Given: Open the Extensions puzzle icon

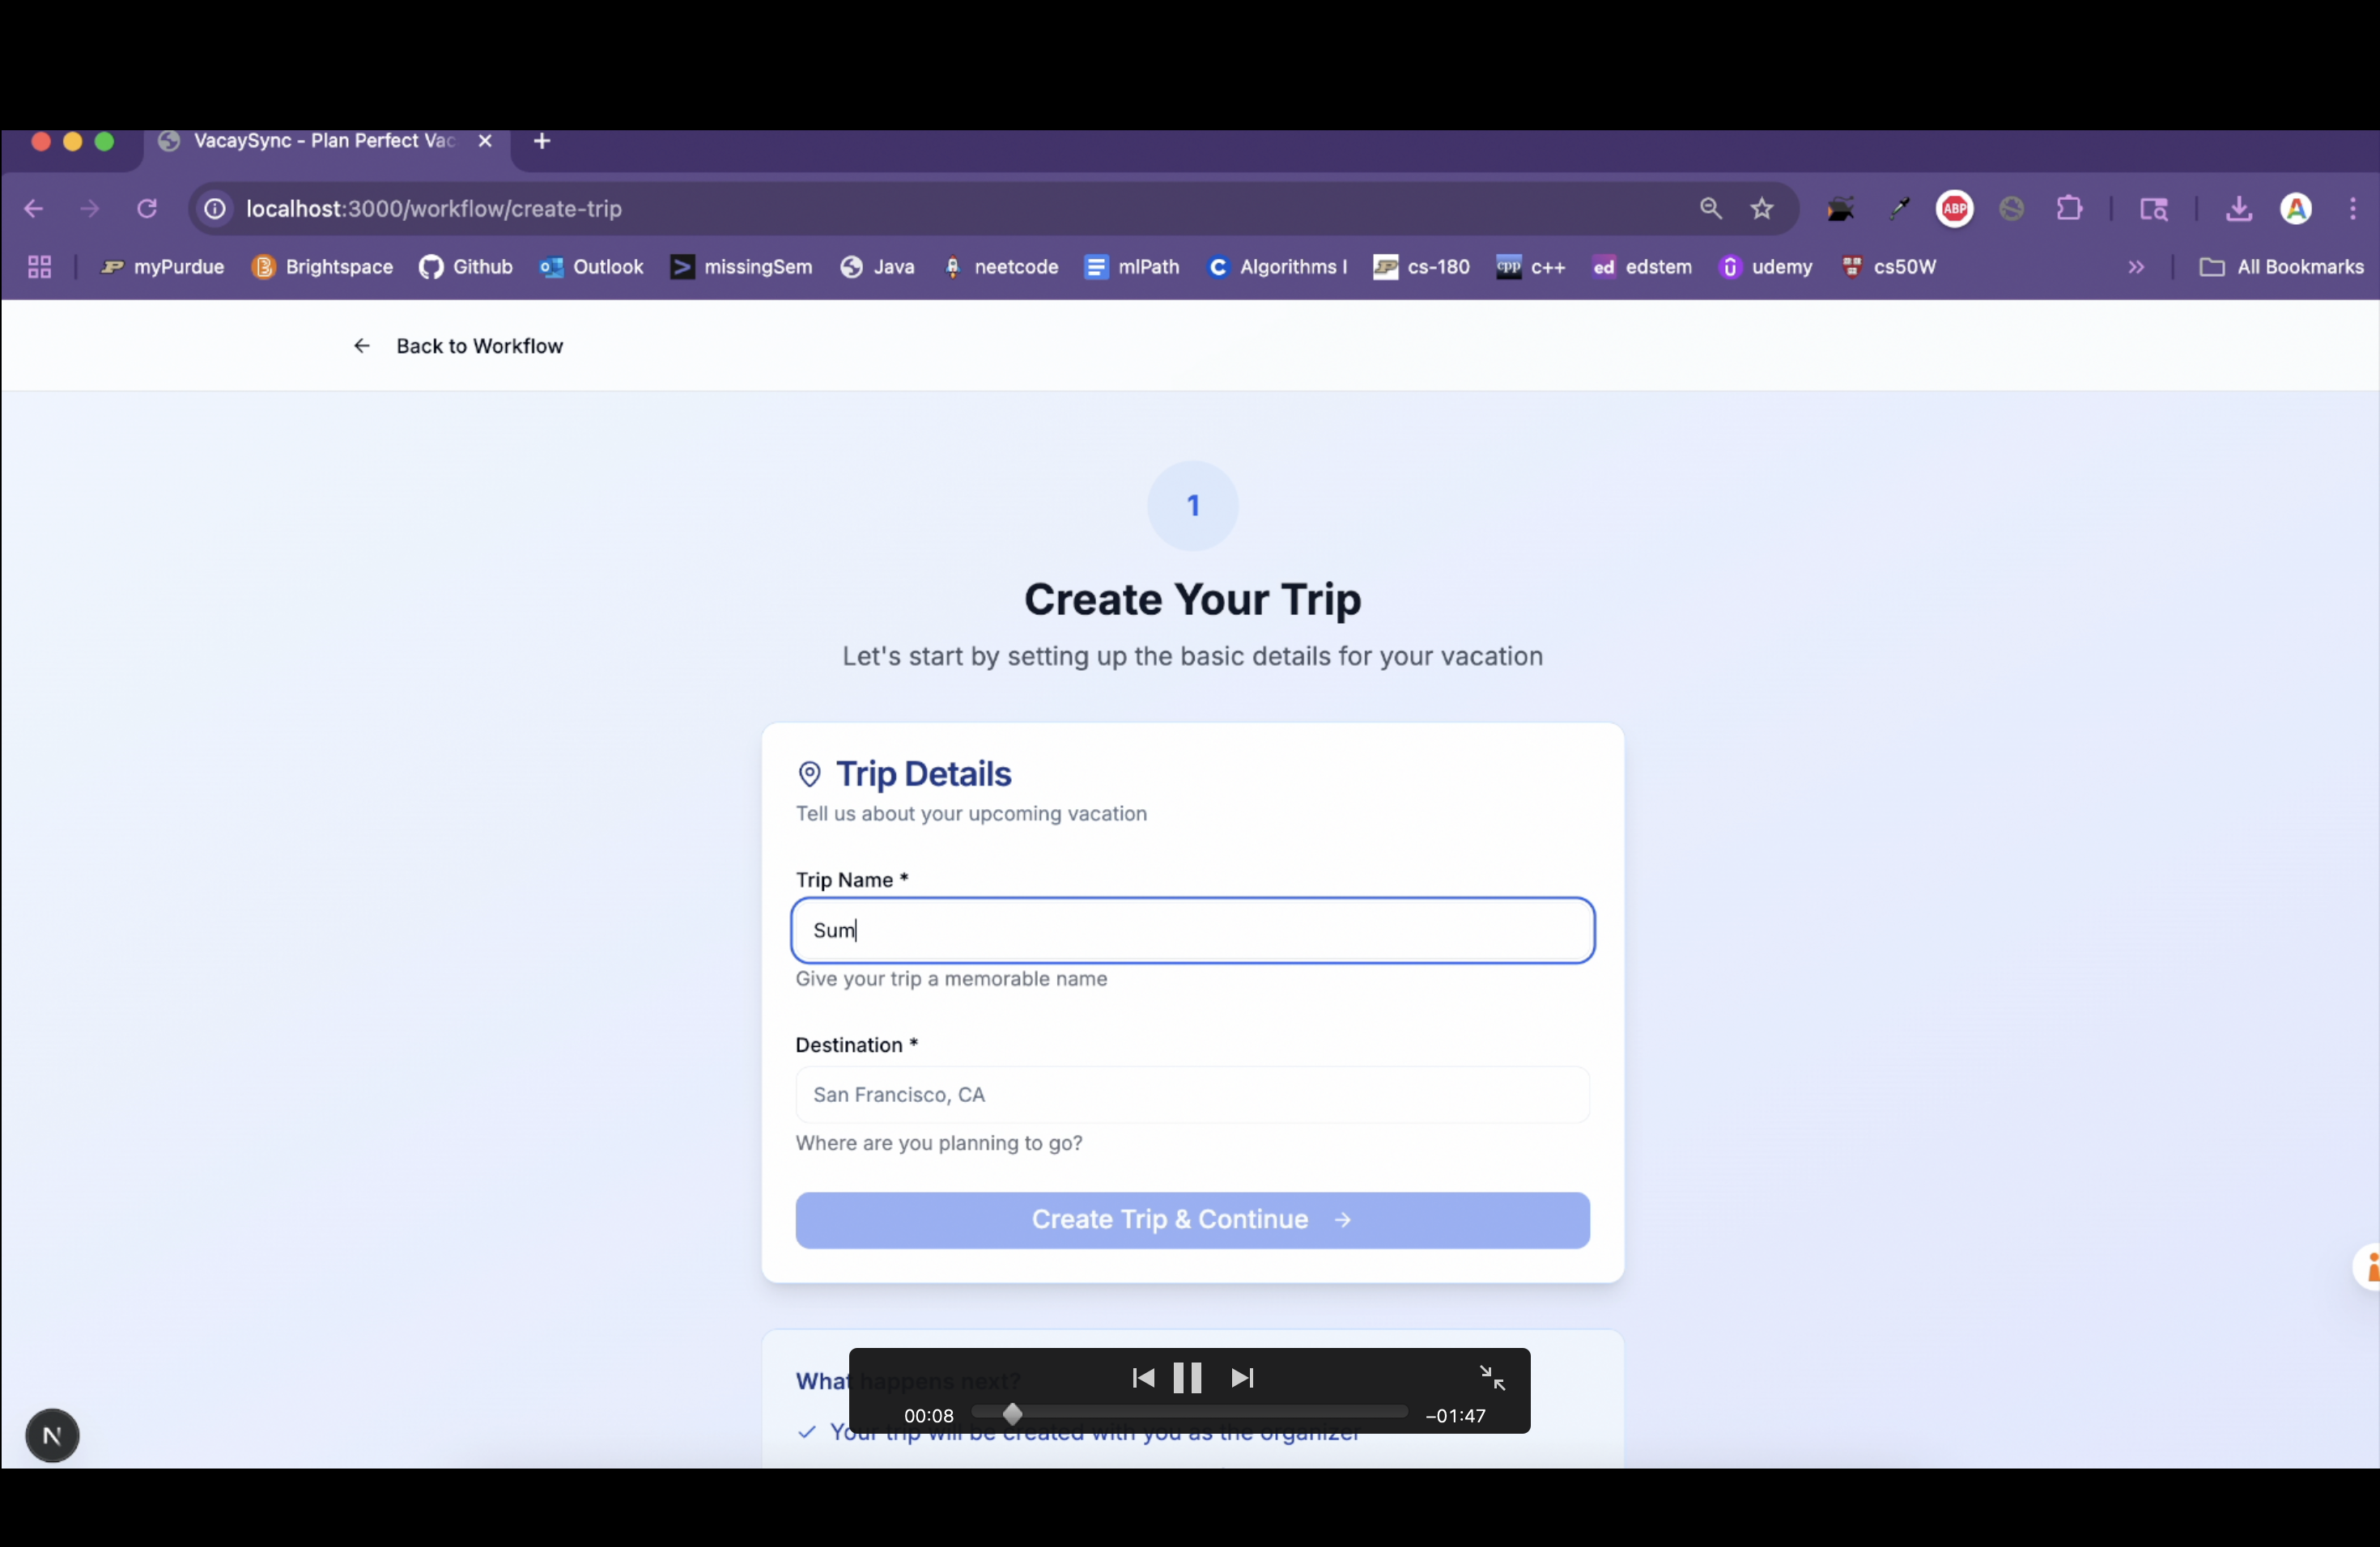Looking at the screenshot, I should pyautogui.click(x=2069, y=209).
